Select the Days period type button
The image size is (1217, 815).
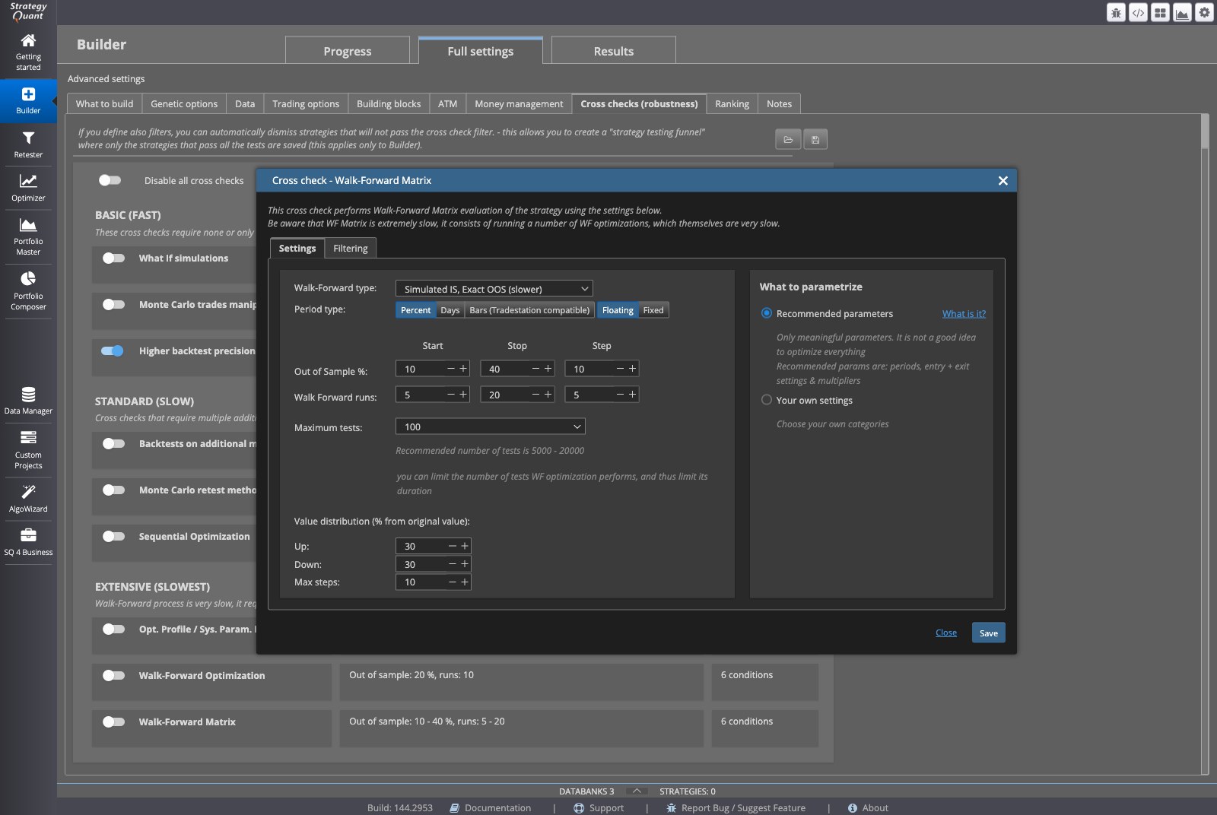(450, 310)
